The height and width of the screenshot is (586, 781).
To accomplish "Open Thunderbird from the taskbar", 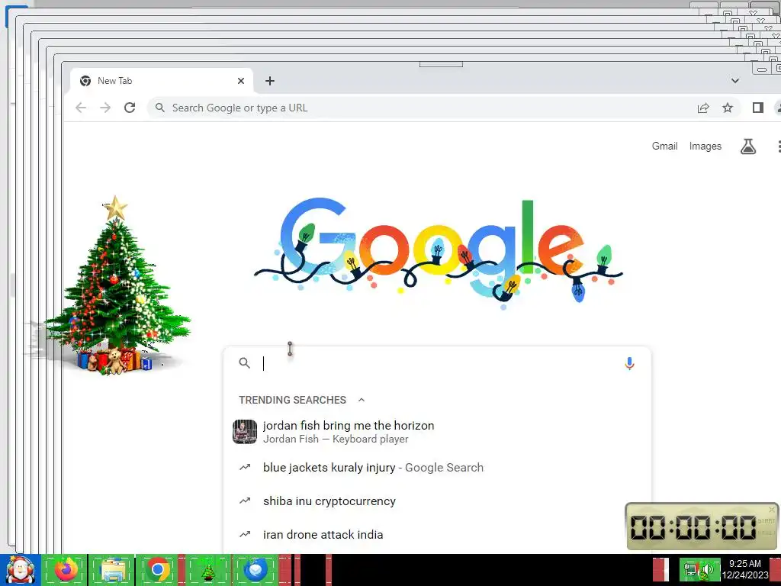I will (255, 569).
